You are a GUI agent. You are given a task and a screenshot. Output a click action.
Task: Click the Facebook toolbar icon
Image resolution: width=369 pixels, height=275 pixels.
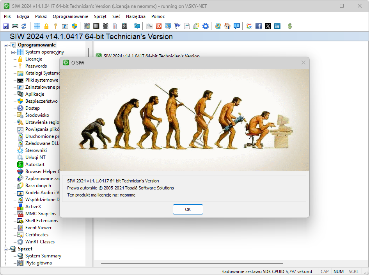coord(259,26)
